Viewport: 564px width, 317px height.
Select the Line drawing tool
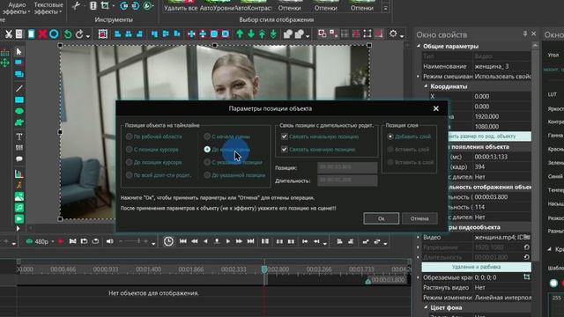click(x=19, y=88)
